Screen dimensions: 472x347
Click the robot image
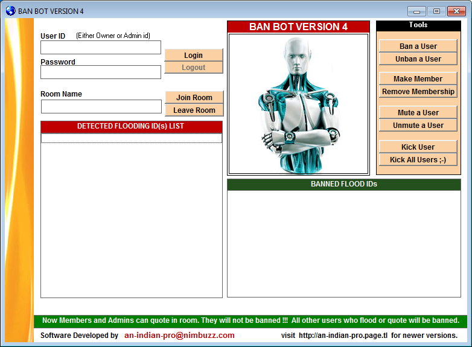click(x=298, y=104)
